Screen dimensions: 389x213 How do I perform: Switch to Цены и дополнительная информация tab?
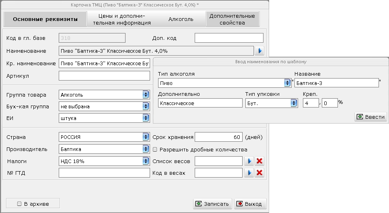122,19
